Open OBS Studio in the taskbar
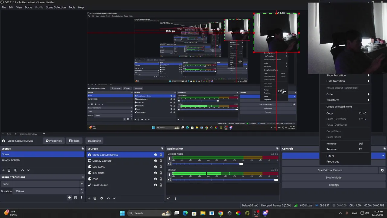Screen dimensions: 387x218 (x=256, y=213)
